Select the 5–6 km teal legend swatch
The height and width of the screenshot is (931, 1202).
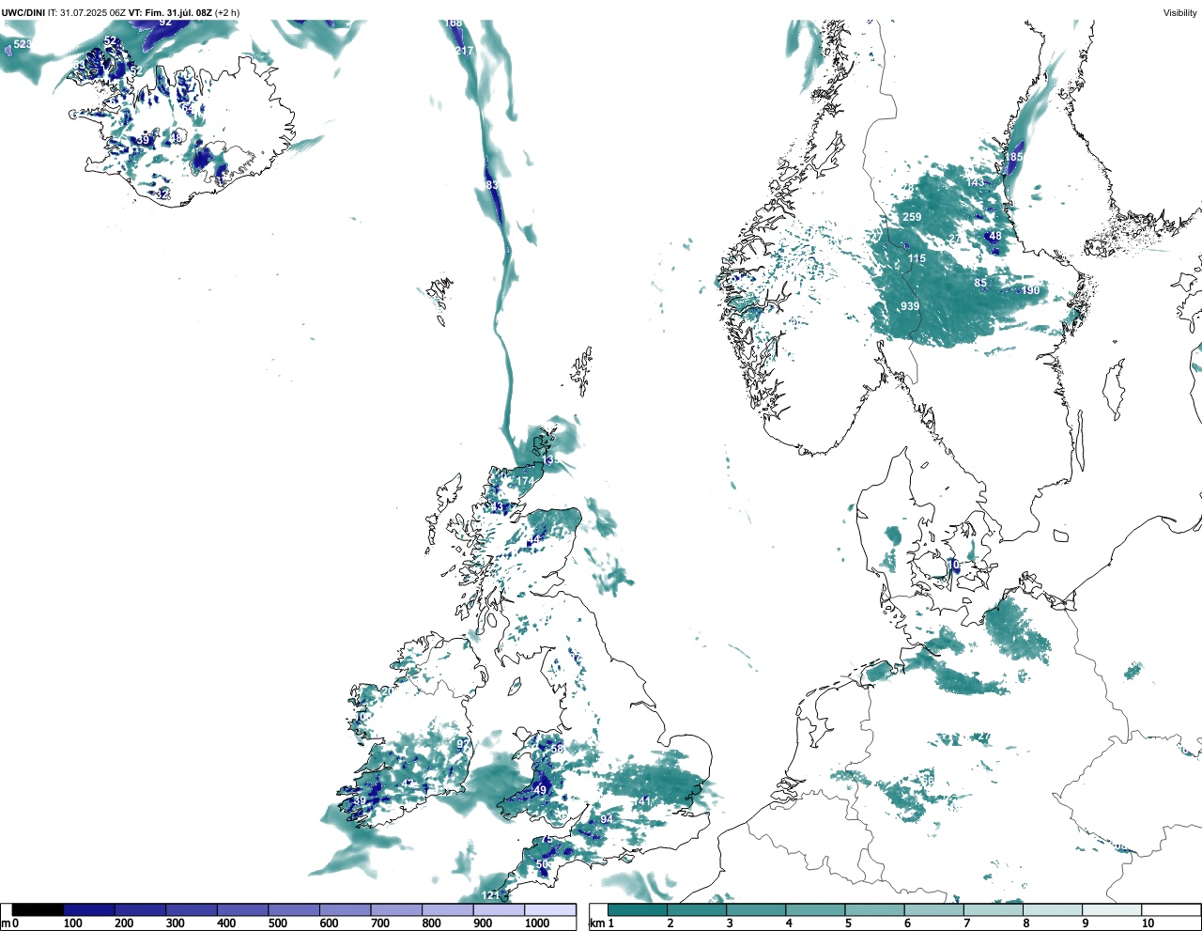875,909
